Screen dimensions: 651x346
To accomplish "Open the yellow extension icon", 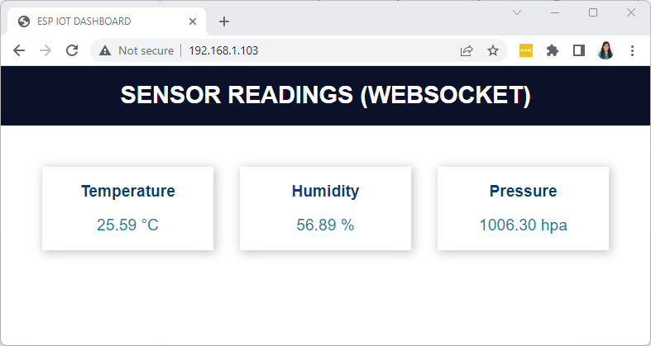I will tap(526, 50).
